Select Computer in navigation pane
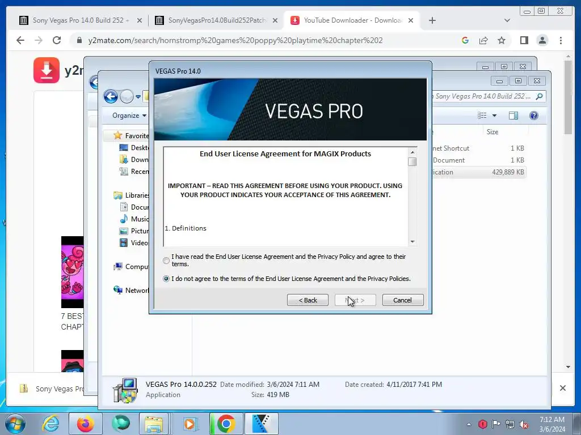 [x=131, y=266]
